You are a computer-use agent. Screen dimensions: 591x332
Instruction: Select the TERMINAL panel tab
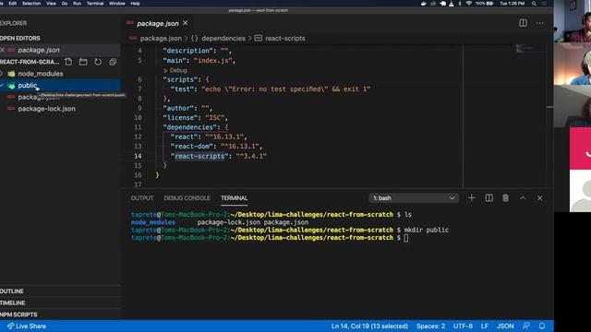[234, 198]
